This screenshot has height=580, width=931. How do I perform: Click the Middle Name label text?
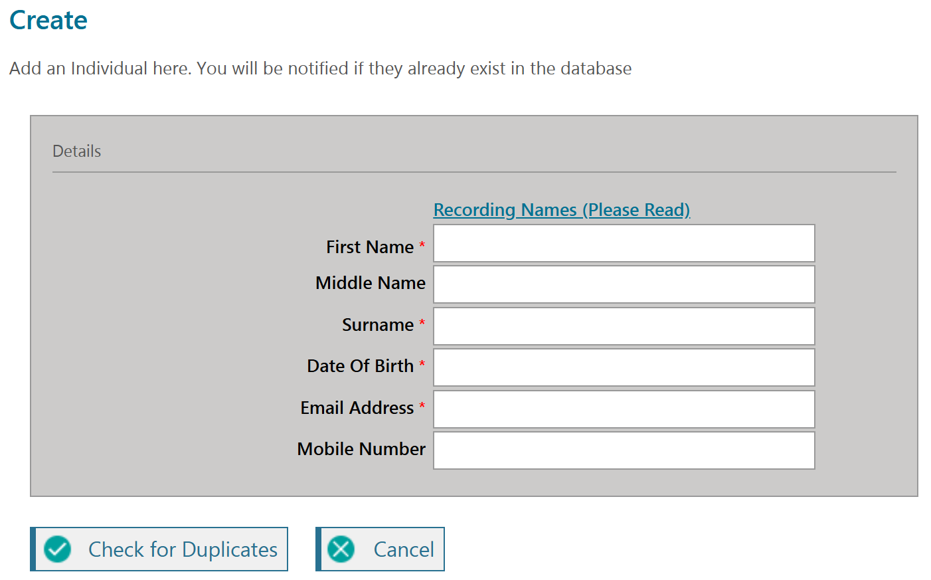click(370, 283)
